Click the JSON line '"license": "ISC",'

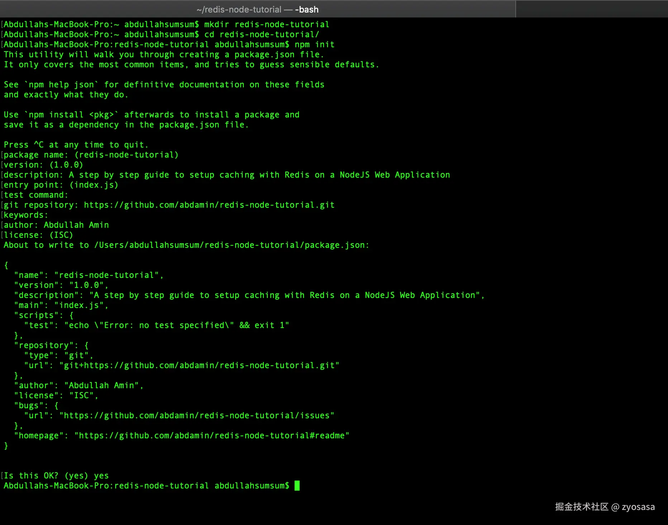(x=56, y=395)
